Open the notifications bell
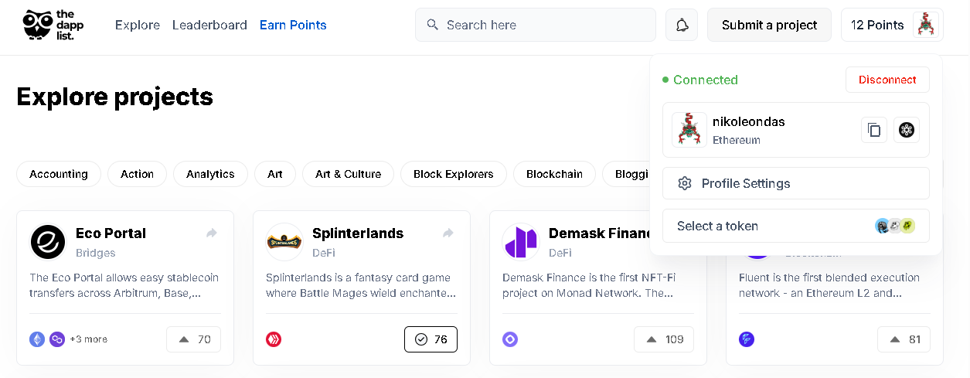 coord(682,25)
